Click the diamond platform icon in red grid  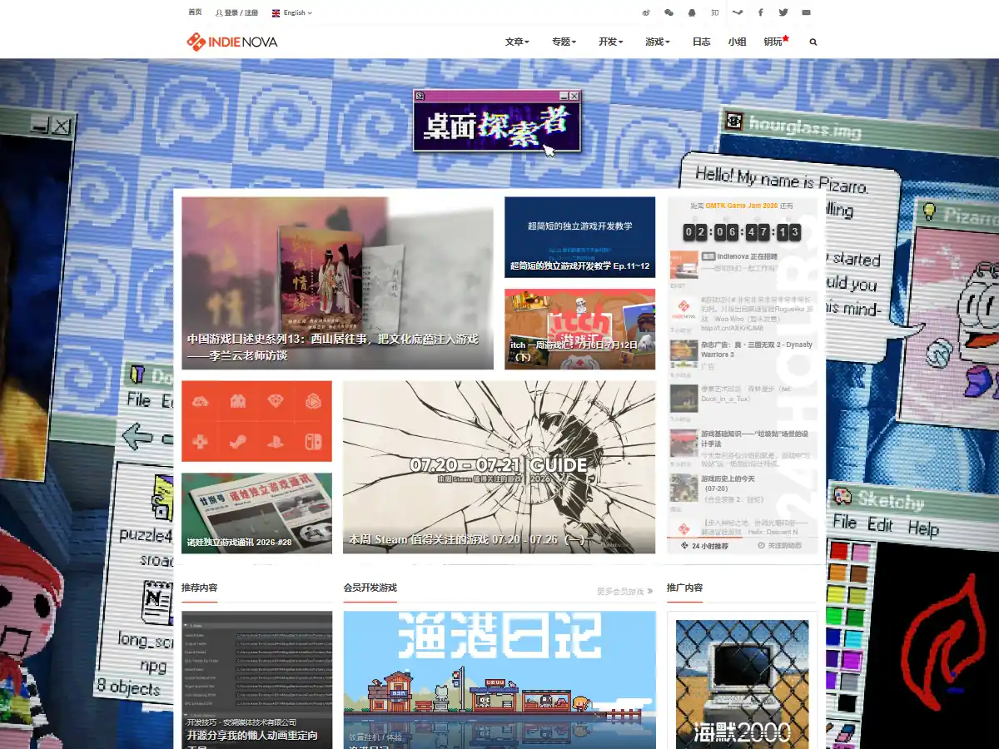click(x=276, y=402)
